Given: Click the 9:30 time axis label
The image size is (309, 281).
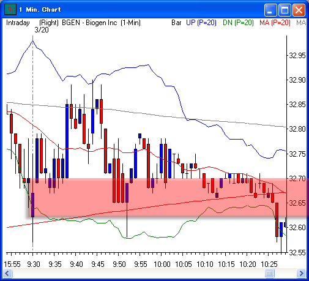Looking at the screenshot, I should coord(34,264).
